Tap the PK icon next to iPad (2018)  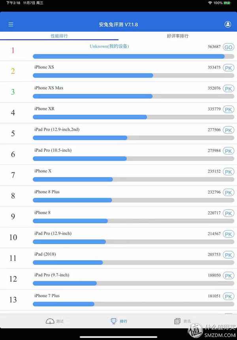[228, 255]
